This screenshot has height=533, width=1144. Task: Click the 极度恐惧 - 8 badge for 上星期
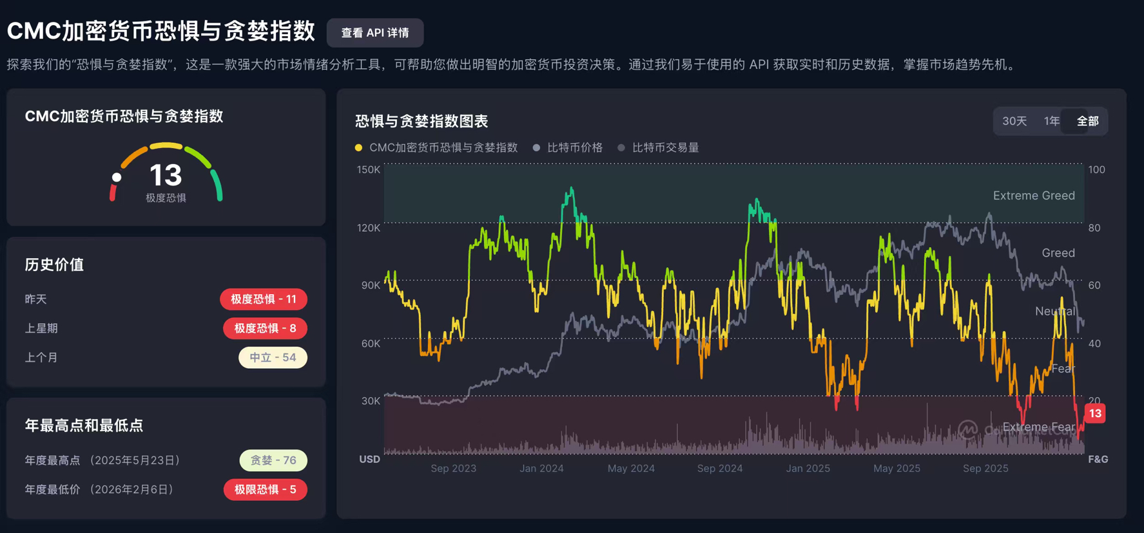pyautogui.click(x=265, y=328)
